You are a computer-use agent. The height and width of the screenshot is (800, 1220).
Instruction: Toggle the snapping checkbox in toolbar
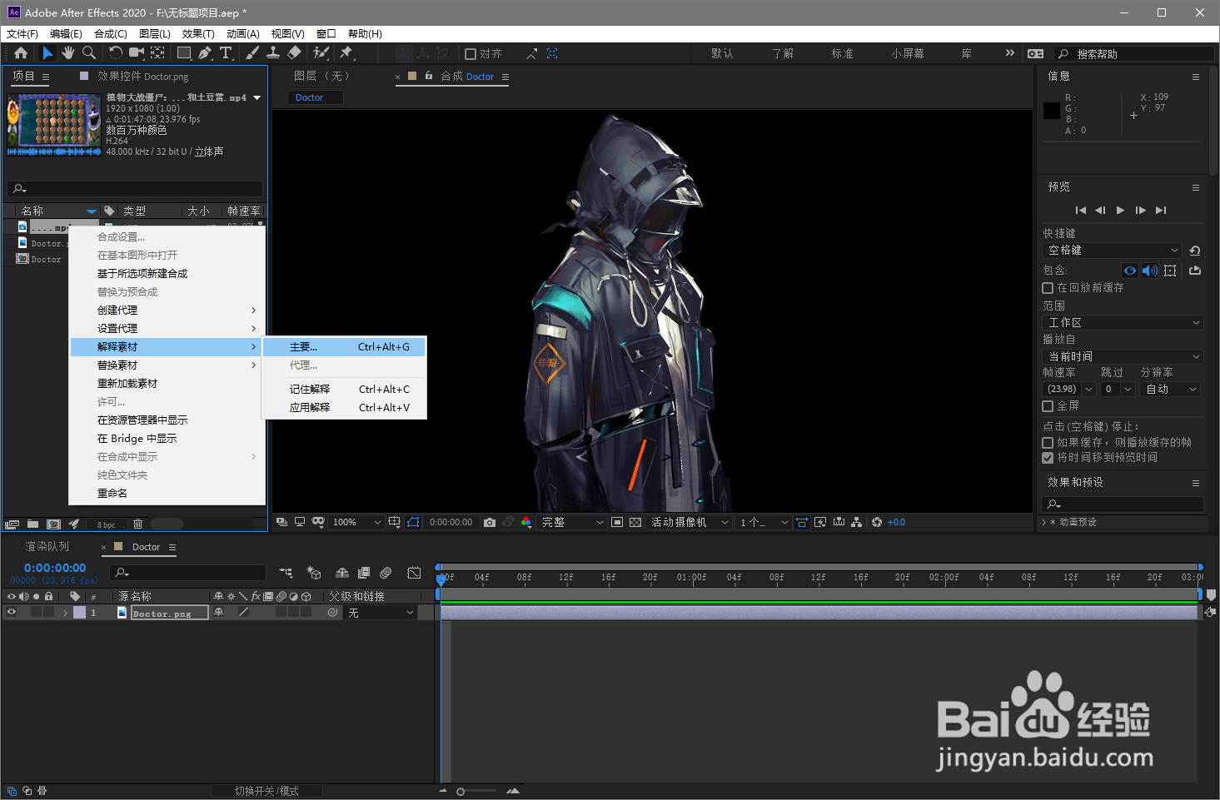471,54
